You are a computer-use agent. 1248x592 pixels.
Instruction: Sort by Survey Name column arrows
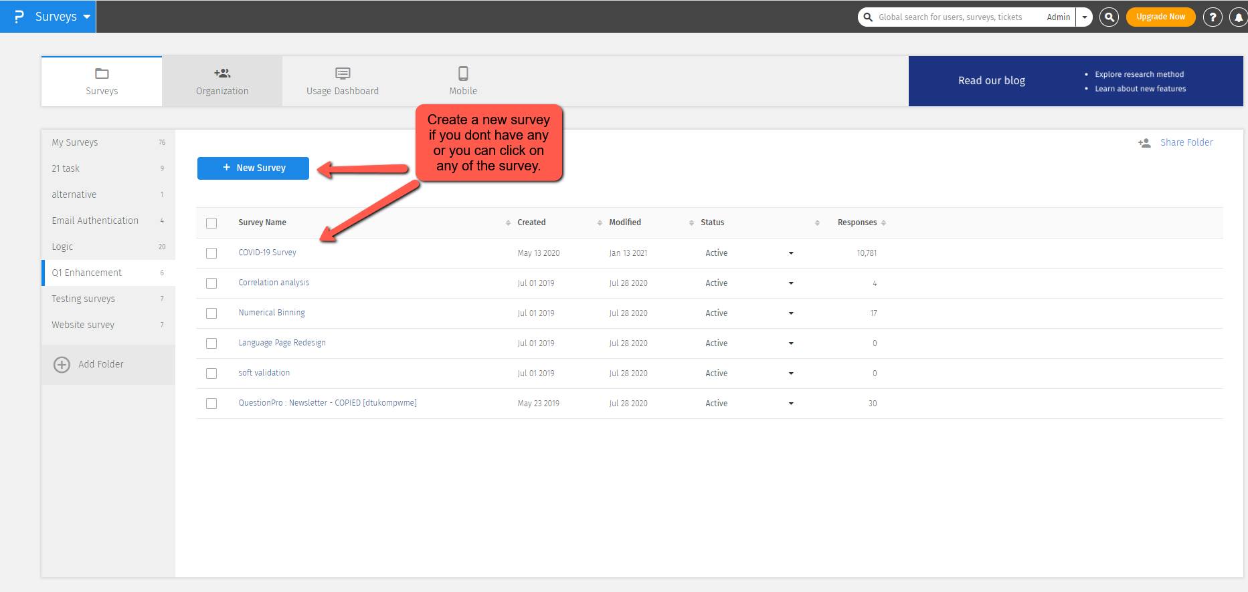coord(508,223)
